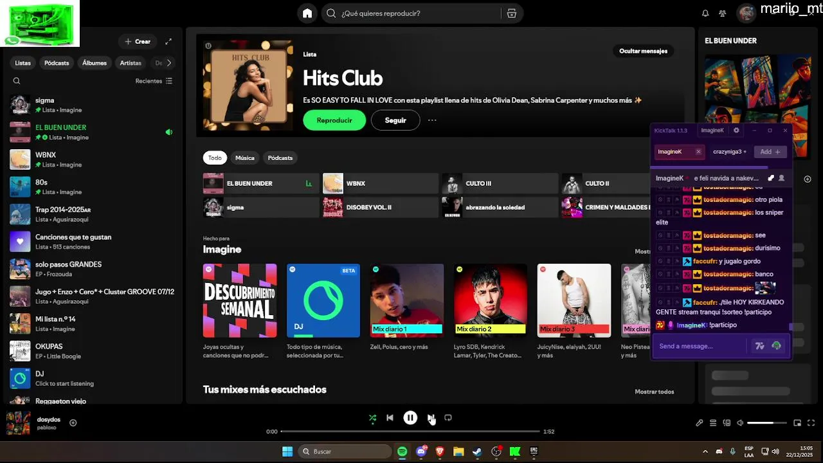Filter library by Listas
823x463 pixels.
pyautogui.click(x=23, y=63)
